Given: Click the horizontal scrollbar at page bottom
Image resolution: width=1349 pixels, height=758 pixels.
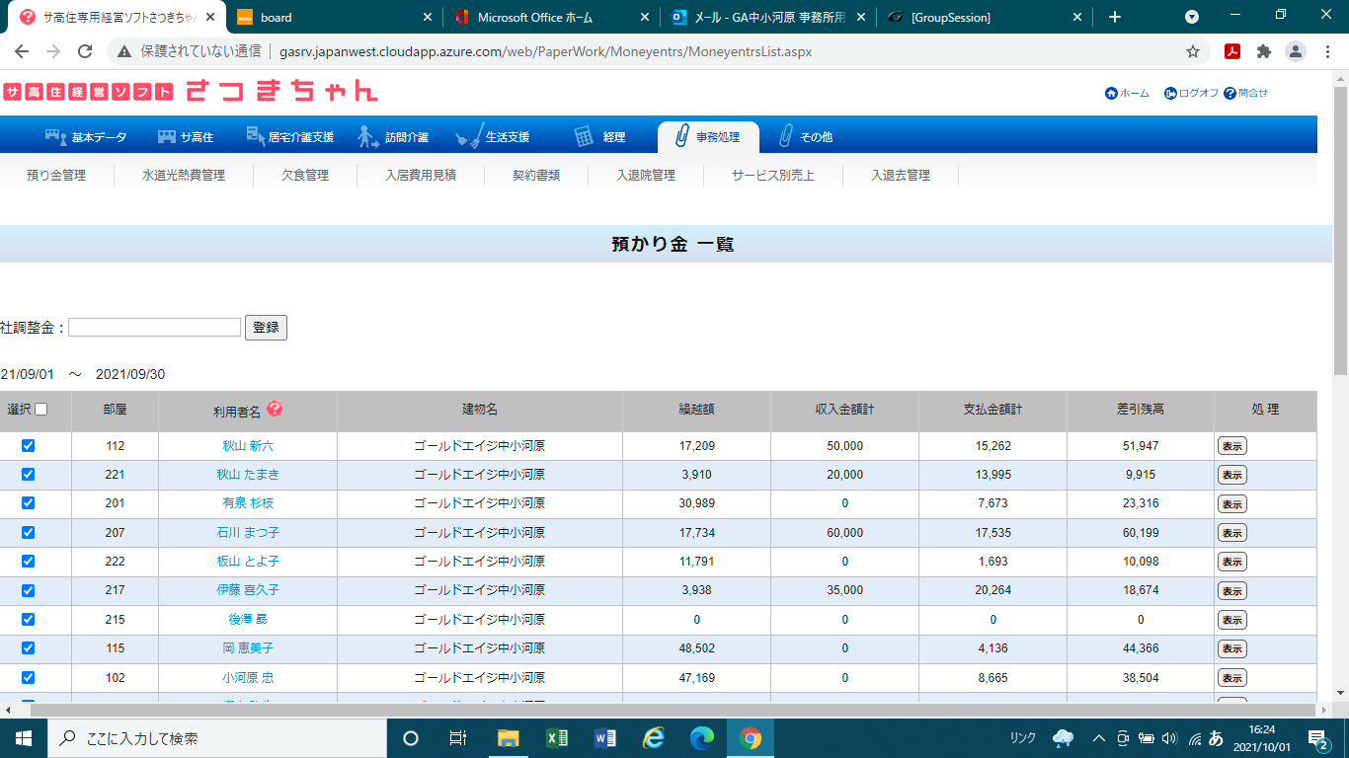Looking at the screenshot, I should [672, 710].
